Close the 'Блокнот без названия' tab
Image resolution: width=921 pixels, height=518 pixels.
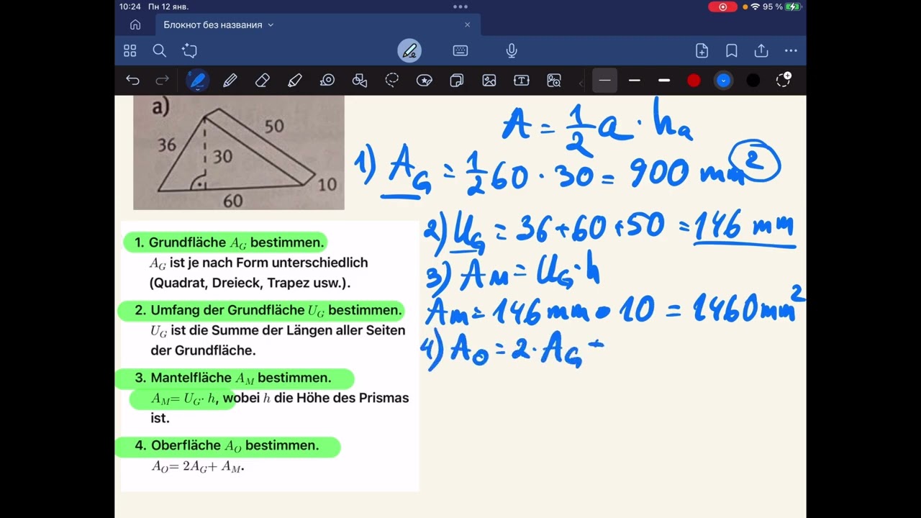[x=467, y=24]
